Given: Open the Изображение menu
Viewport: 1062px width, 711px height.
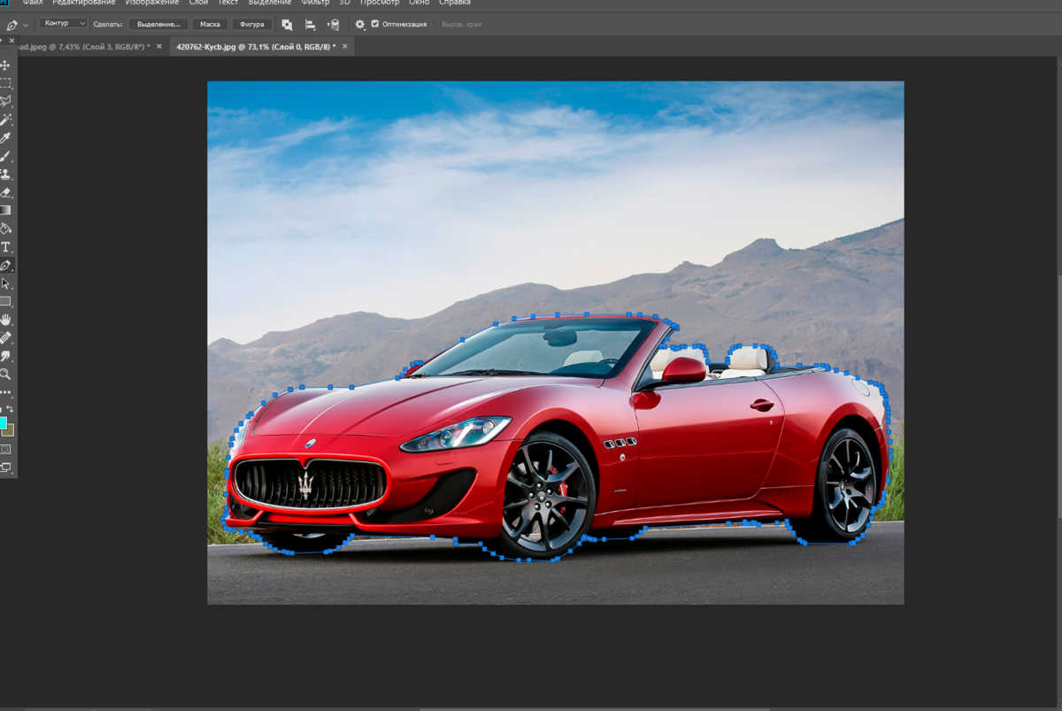Looking at the screenshot, I should (x=152, y=3).
